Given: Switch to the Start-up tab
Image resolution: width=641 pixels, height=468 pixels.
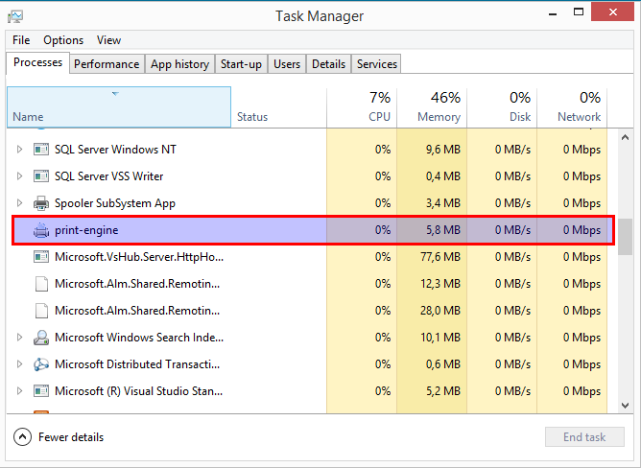Looking at the screenshot, I should [x=241, y=64].
